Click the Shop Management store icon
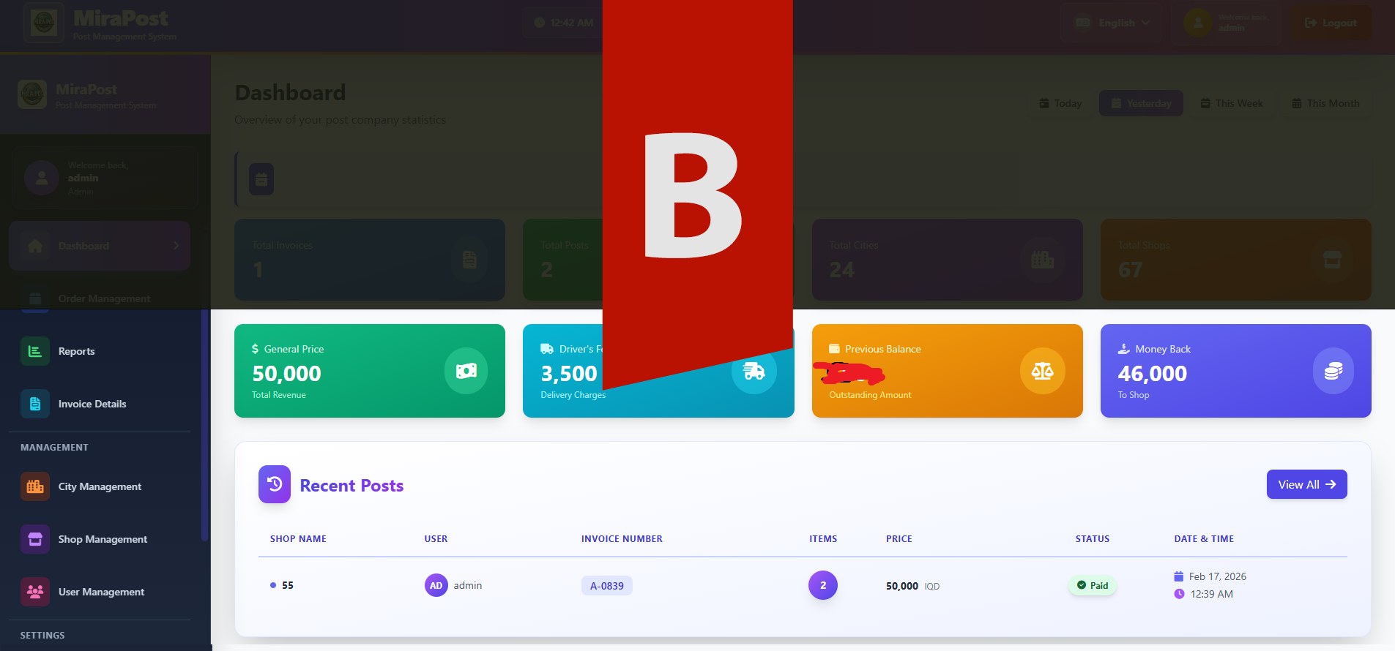The image size is (1395, 651). click(35, 539)
